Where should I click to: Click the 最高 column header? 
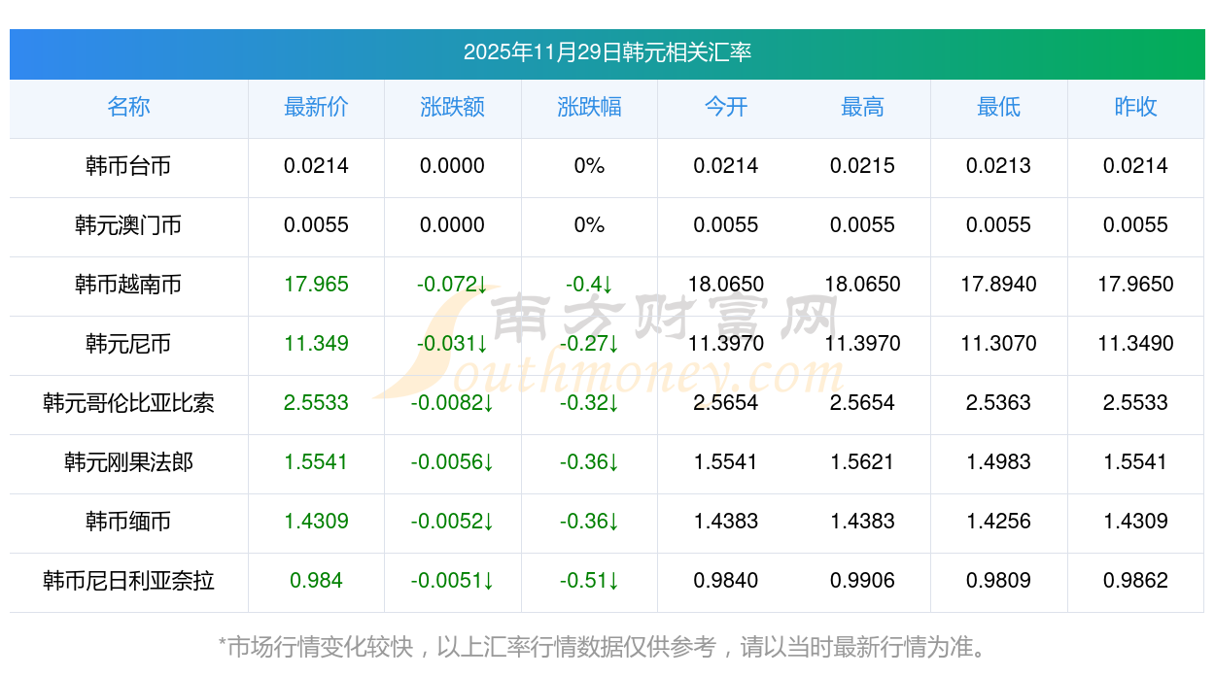862,107
